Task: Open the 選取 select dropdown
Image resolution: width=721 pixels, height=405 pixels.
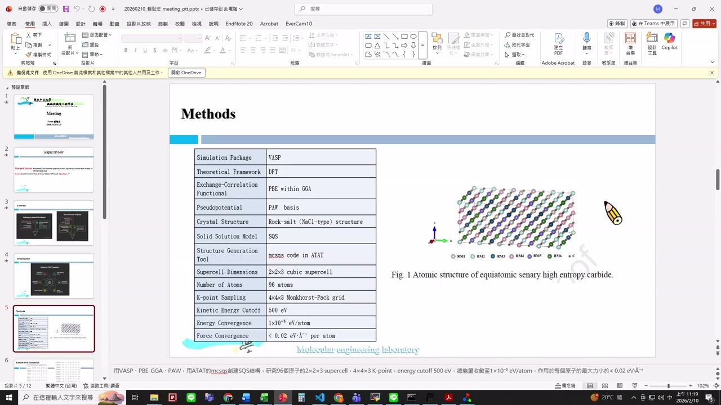Action: [515, 55]
